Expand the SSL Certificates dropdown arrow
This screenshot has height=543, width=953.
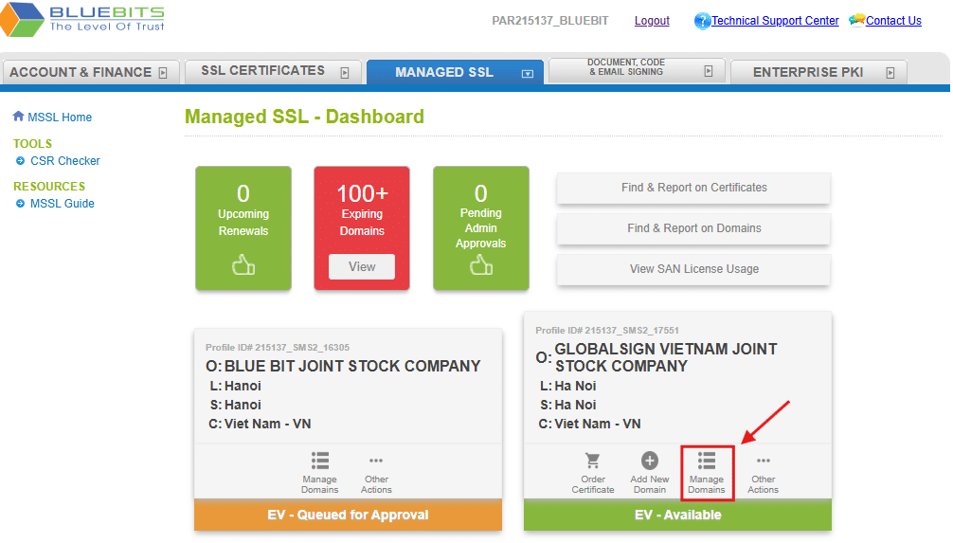point(345,72)
